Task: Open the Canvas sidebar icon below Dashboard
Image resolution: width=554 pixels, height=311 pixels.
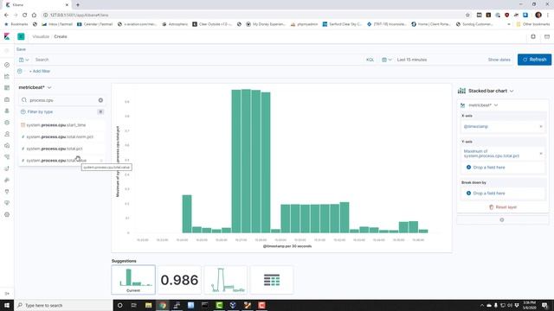Action: (7, 99)
